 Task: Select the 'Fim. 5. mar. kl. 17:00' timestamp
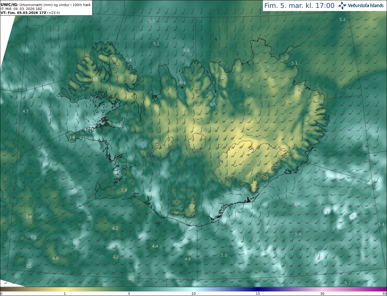[299, 5]
